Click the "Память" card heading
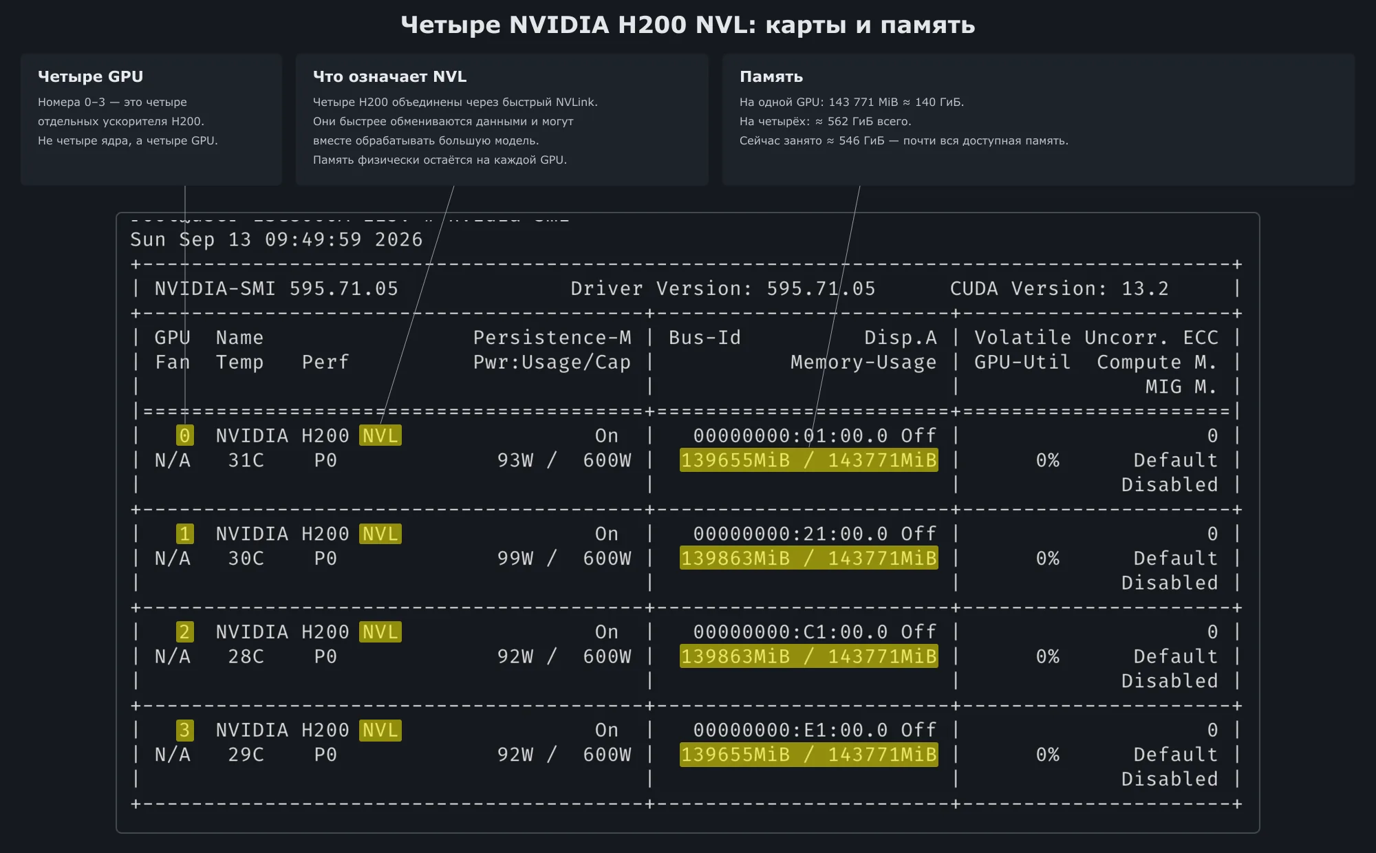The height and width of the screenshot is (853, 1376). (771, 76)
